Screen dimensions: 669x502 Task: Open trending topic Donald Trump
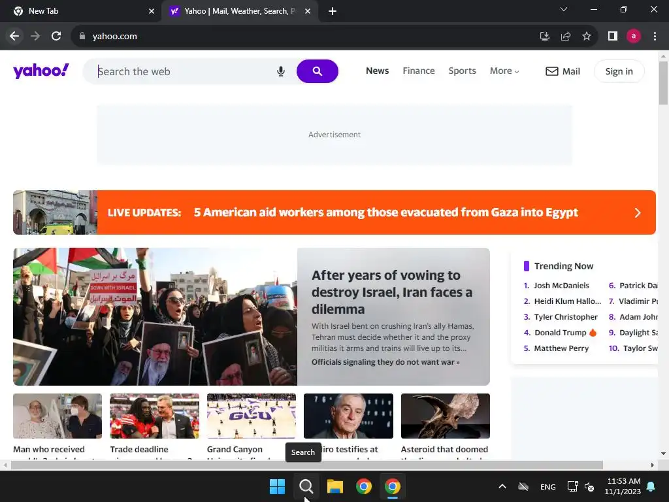[x=561, y=333]
